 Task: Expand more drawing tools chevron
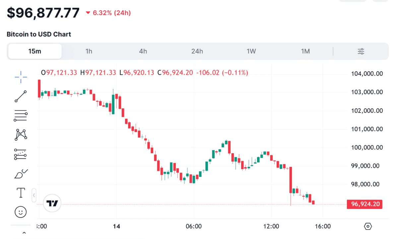(x=24, y=233)
